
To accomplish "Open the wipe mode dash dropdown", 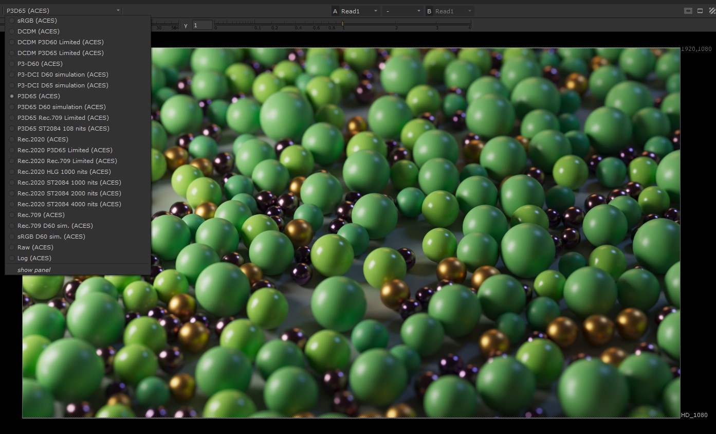I will coord(403,11).
